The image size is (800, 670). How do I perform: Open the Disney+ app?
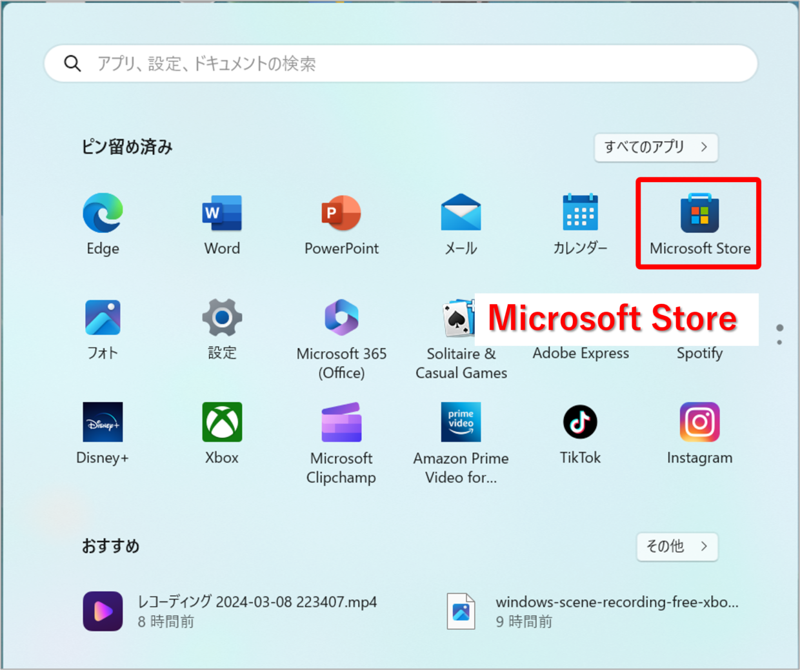[x=103, y=433]
